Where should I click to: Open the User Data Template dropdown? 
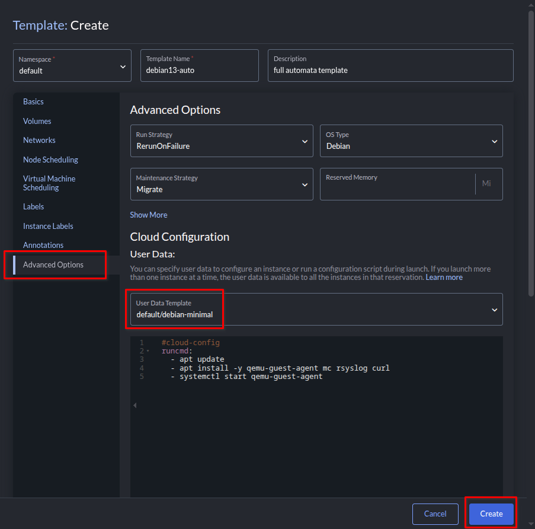click(316, 310)
